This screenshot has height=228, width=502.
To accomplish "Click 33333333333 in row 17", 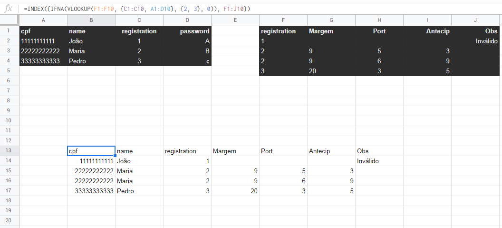I will pyautogui.click(x=91, y=191).
